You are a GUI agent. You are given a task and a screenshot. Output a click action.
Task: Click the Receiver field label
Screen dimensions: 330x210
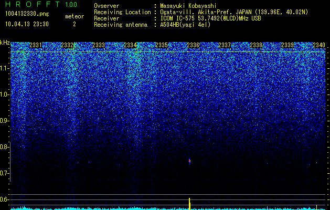(107, 18)
